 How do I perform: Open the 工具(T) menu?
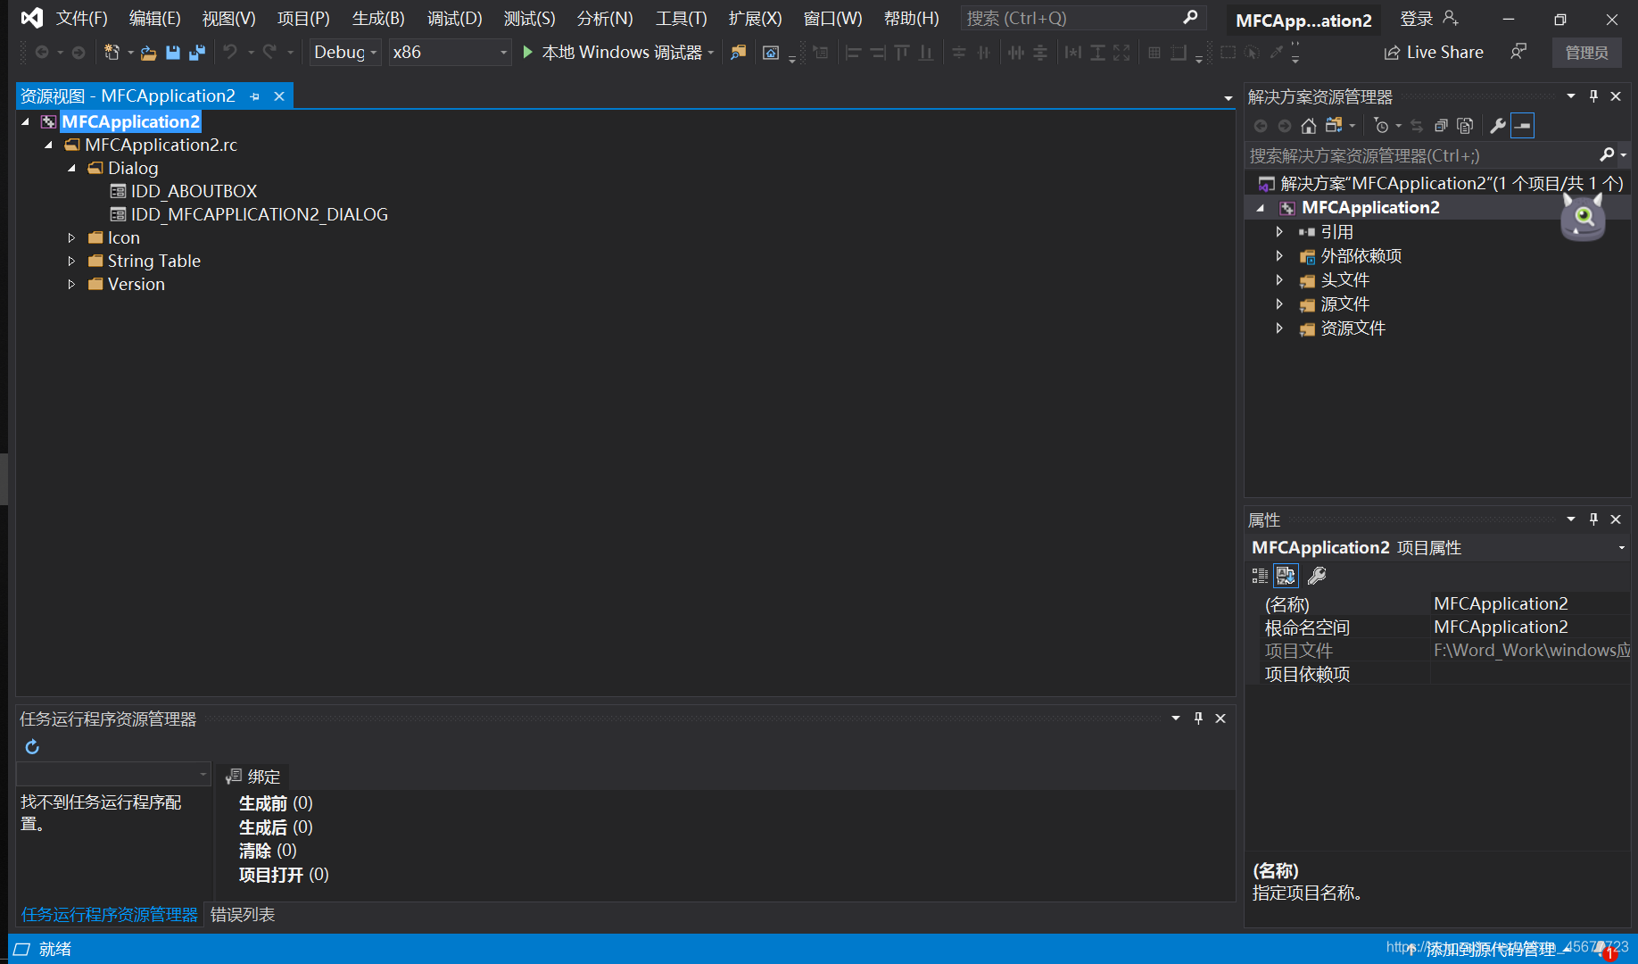[x=681, y=18]
